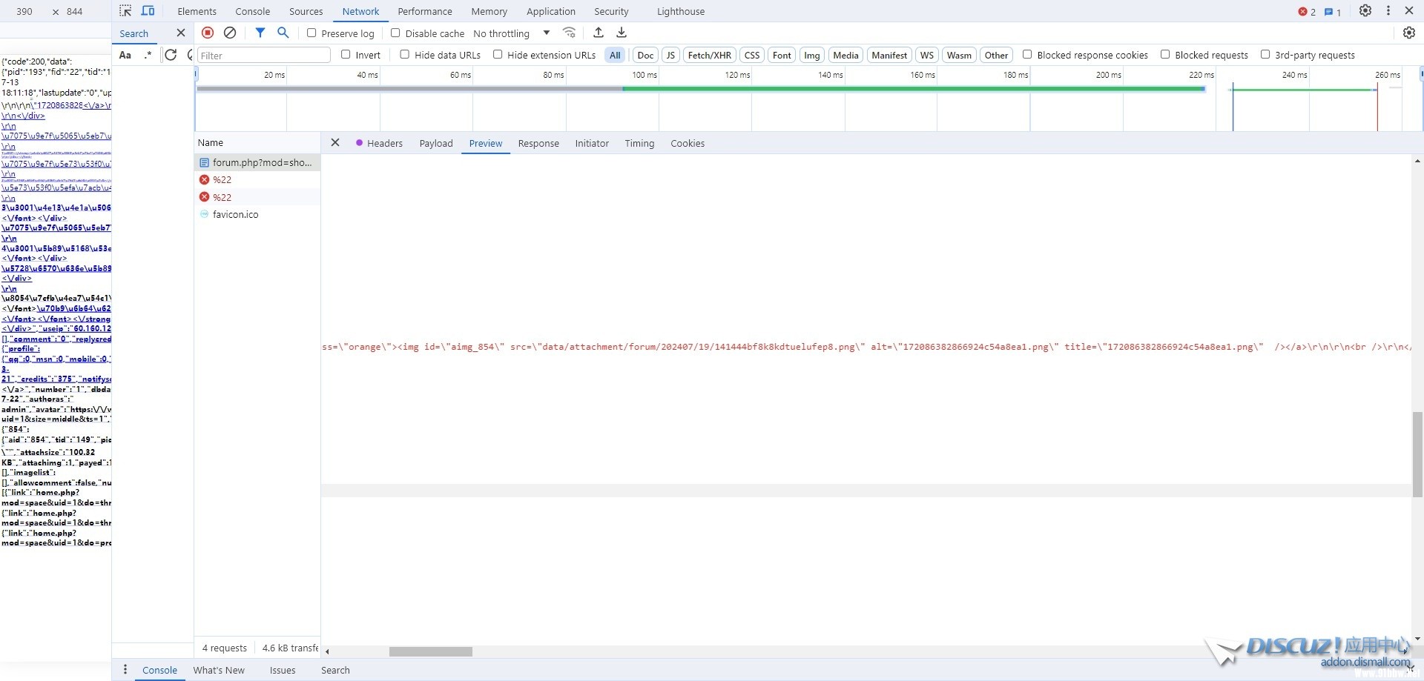
Task: Select the favicon.ico request
Action: [235, 214]
